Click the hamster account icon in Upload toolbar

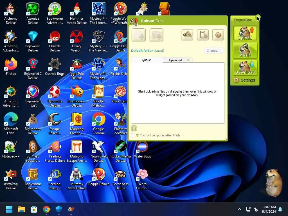(x=187, y=35)
